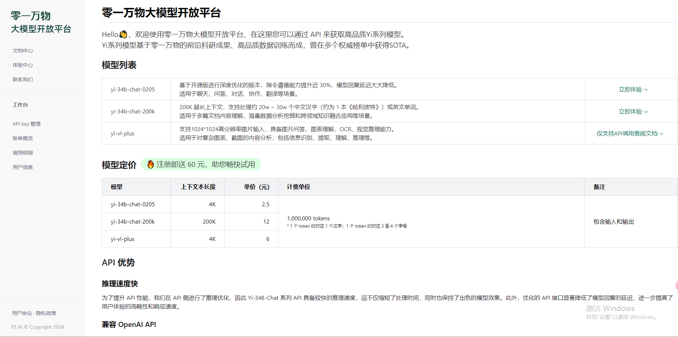This screenshot has width=678, height=337.
Task: Go to 联系我们 page
Action: (x=23, y=79)
